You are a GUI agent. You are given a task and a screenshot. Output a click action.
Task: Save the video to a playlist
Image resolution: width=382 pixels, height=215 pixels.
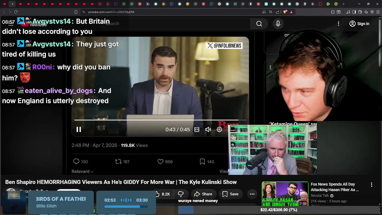click(230, 194)
